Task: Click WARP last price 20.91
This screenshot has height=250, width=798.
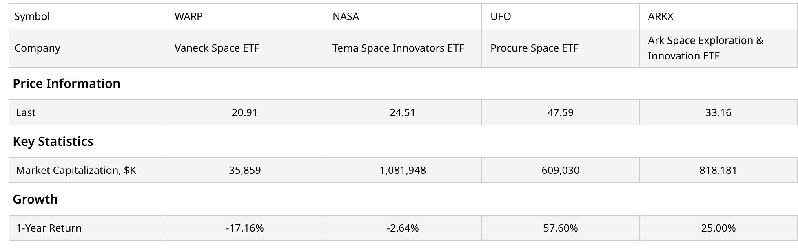Action: point(244,112)
